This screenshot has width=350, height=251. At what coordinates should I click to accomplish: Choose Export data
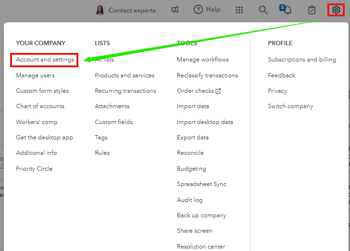(193, 138)
